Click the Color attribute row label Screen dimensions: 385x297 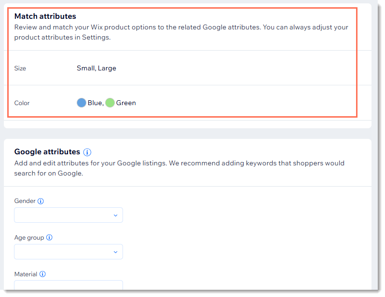coord(22,103)
